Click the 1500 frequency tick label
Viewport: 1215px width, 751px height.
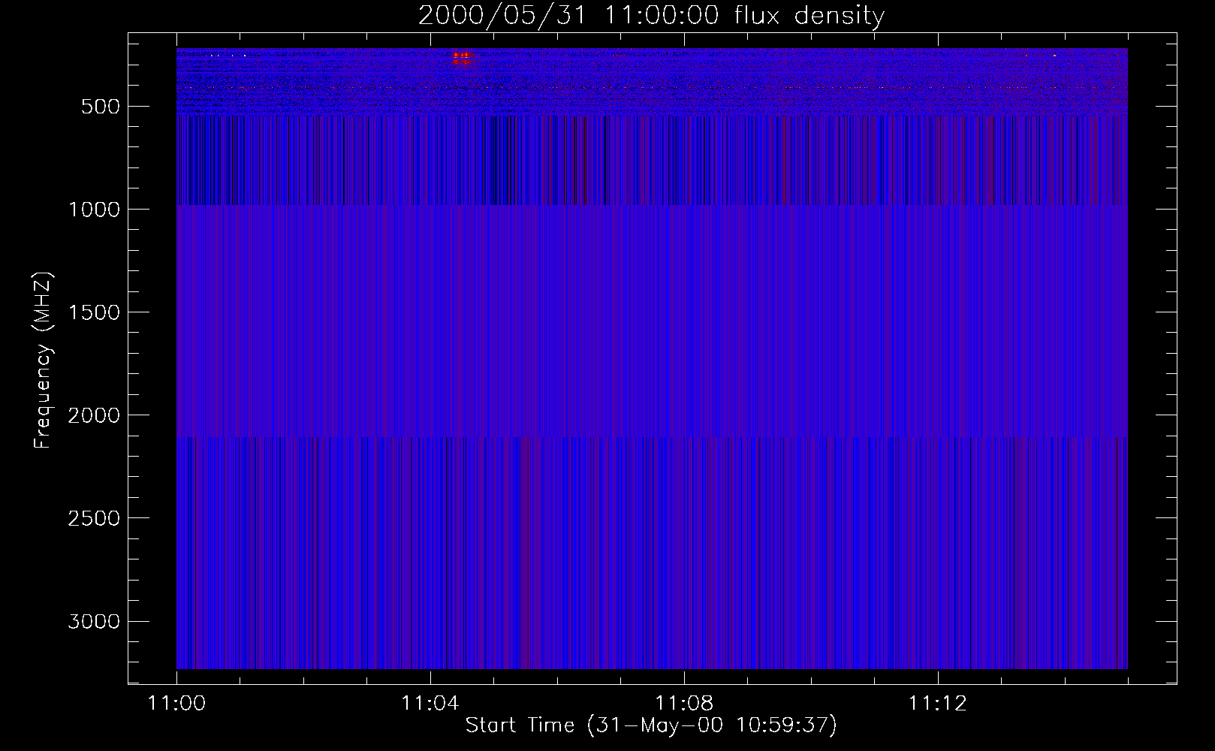click(94, 312)
